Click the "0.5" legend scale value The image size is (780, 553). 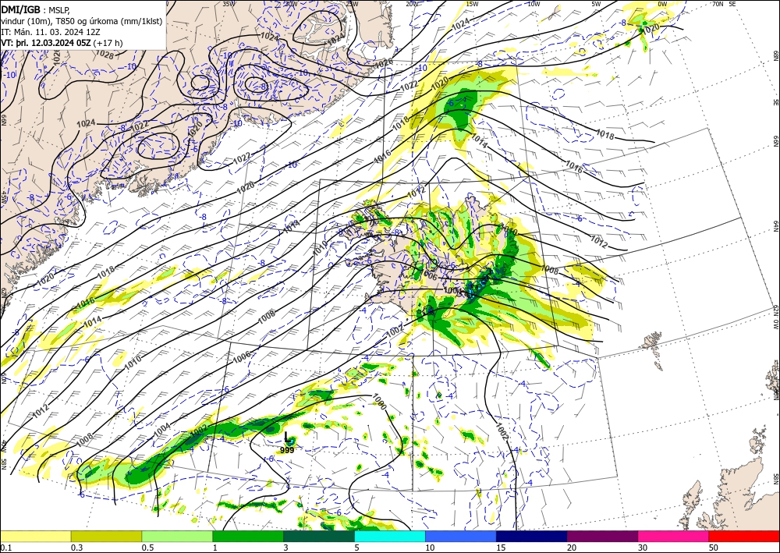[x=147, y=548]
